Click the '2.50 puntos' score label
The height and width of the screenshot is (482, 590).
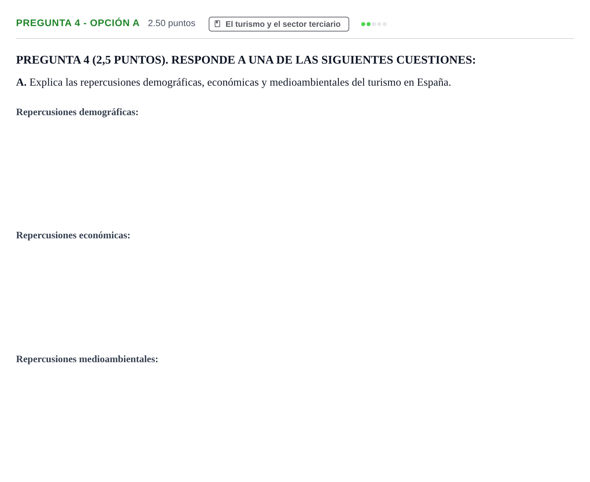coord(172,23)
